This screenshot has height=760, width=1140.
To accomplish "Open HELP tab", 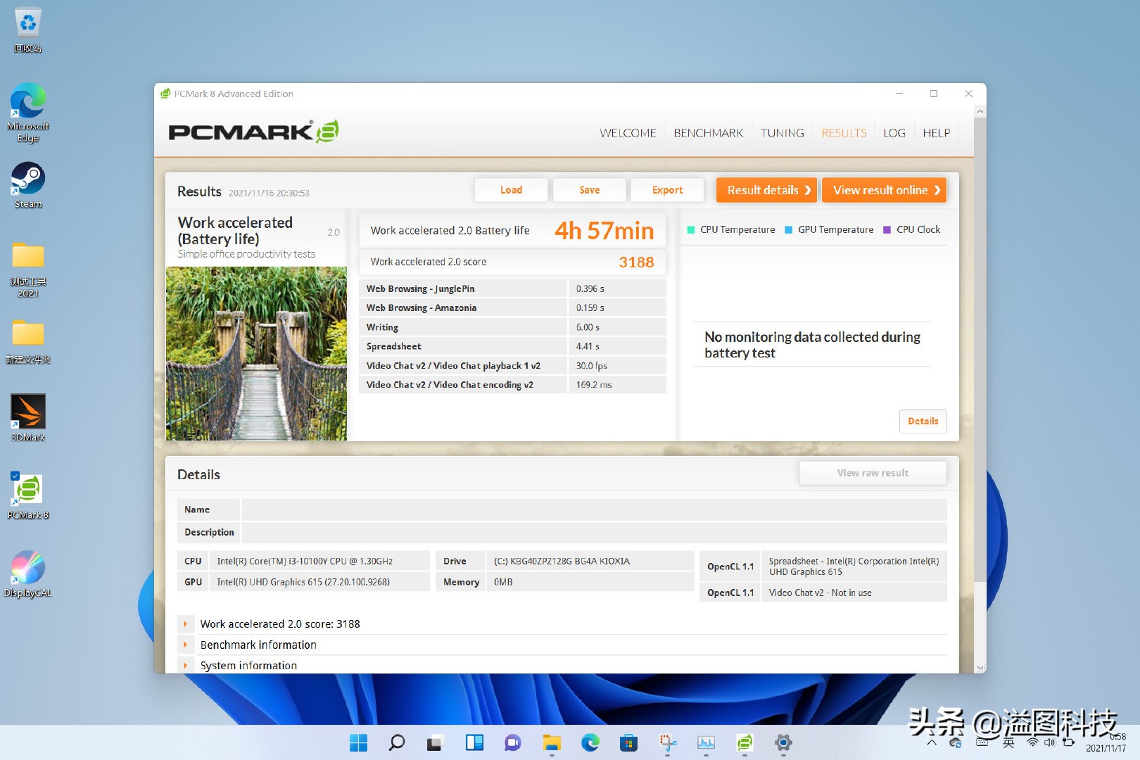I will (x=936, y=133).
